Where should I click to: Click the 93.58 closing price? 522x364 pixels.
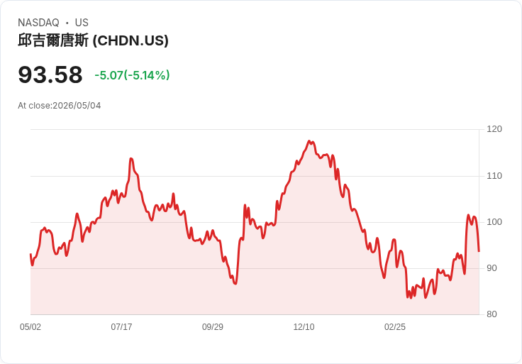pyautogui.click(x=50, y=75)
